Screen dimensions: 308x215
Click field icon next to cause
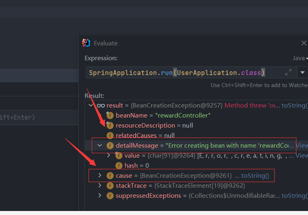[110, 176]
